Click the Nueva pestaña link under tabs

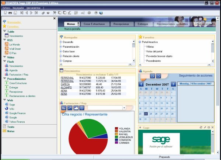click(x=72, y=29)
